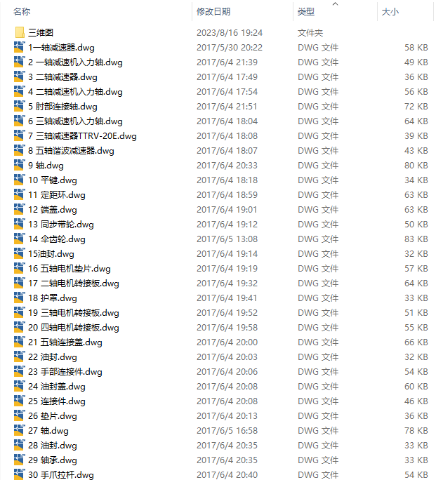The height and width of the screenshot is (480, 436).
Task: Select file 17 二轴电机转接板.dwg
Action: point(74,284)
